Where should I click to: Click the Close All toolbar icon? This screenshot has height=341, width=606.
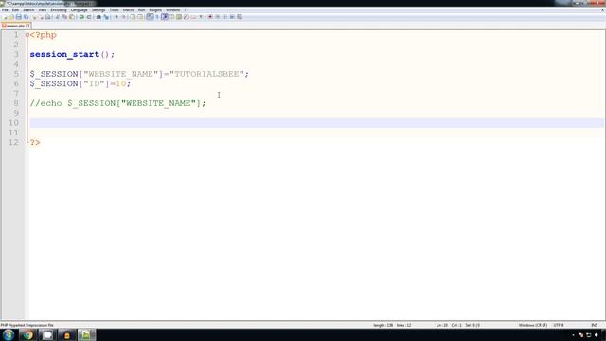click(42, 17)
